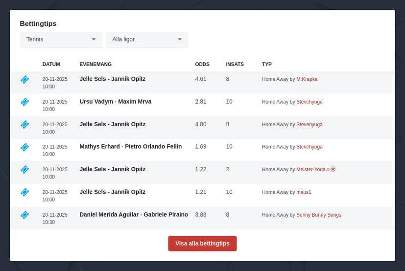Open the maus1 user link
The image size is (405, 271).
click(x=304, y=192)
